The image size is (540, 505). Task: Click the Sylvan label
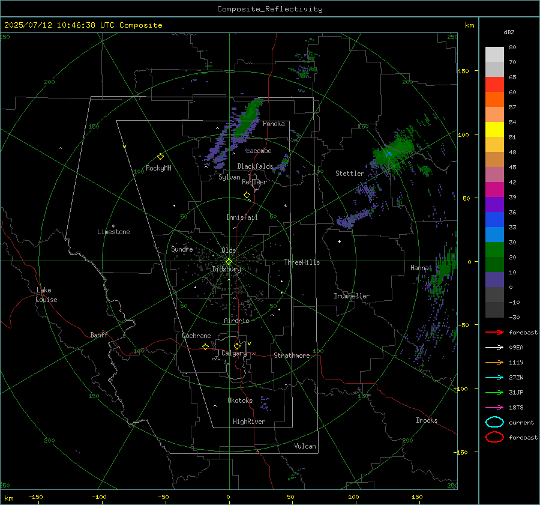coord(229,177)
